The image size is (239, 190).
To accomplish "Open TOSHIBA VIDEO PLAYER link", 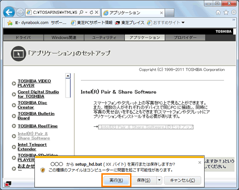I will (34, 83).
